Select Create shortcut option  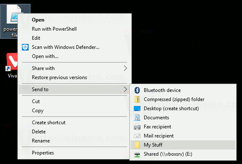[x=48, y=123]
